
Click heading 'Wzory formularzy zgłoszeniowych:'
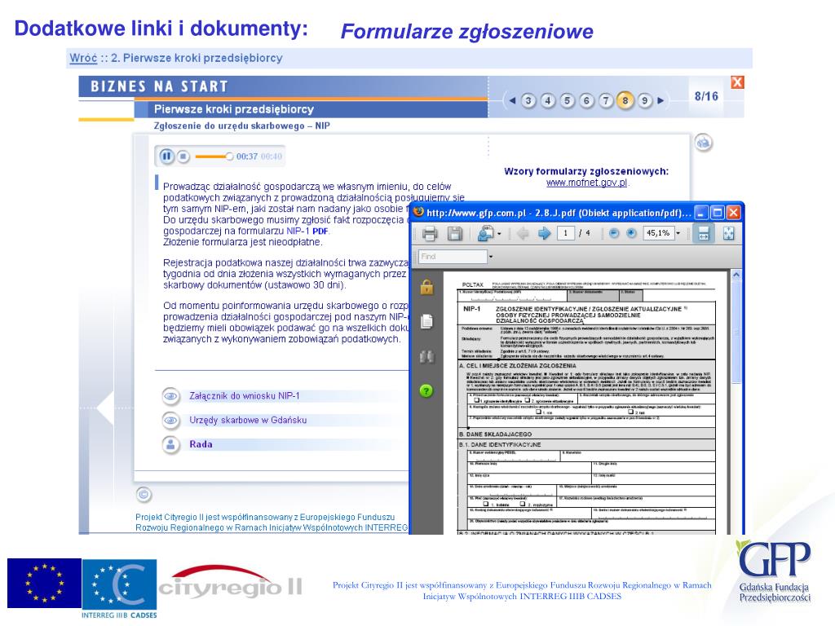(586, 171)
